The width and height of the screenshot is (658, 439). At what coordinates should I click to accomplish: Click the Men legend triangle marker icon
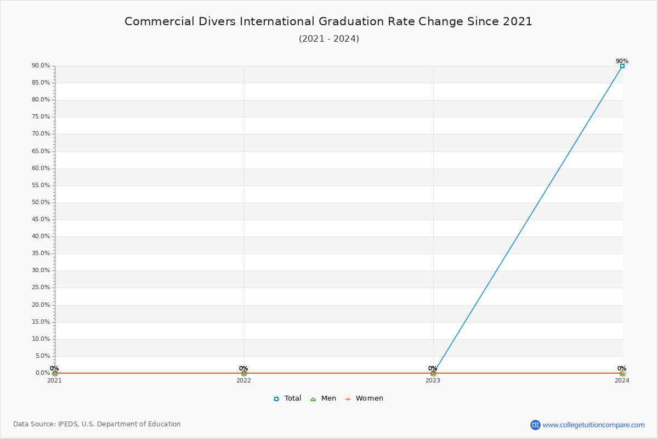(313, 399)
